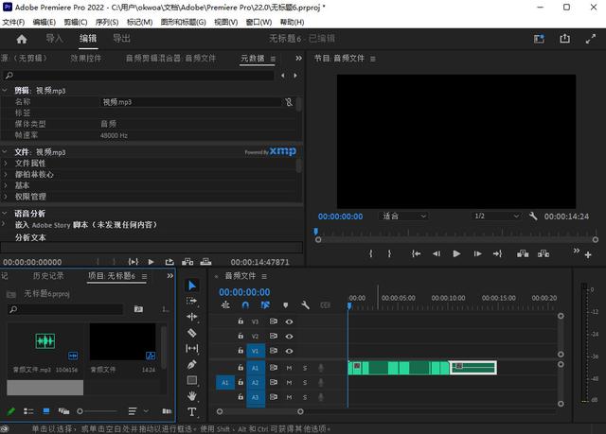Image resolution: width=606 pixels, height=434 pixels.
Task: Switch to the 导入 workspace tab
Action: click(55, 39)
